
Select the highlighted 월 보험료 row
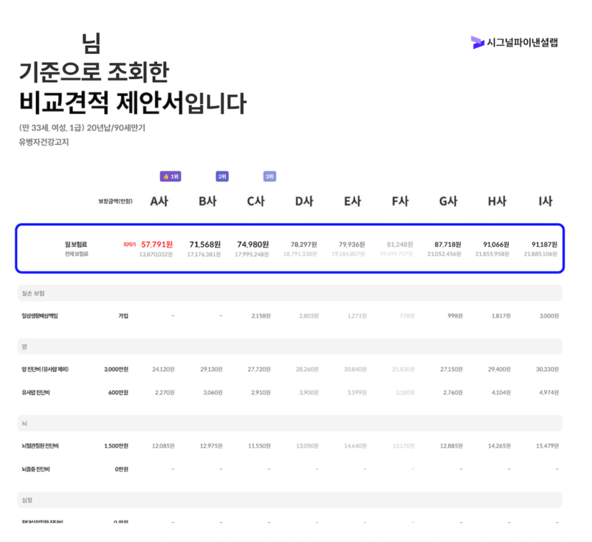[289, 247]
